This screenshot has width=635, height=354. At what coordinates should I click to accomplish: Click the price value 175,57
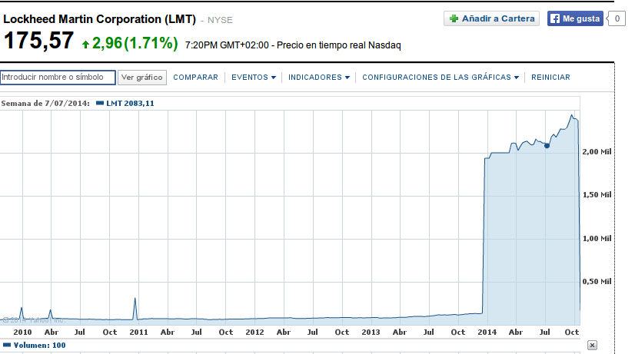39,41
